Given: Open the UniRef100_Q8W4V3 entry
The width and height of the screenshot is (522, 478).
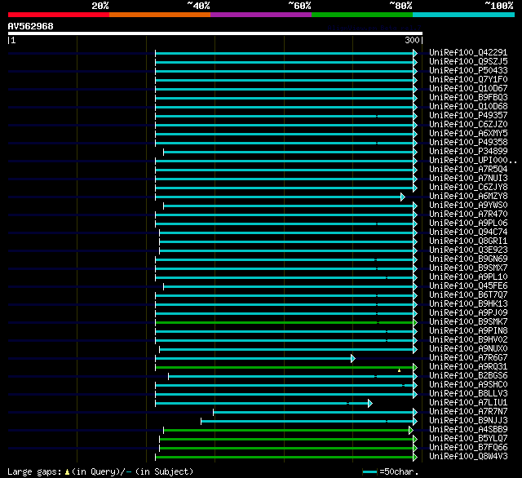Looking at the screenshot, I should pos(468,457).
